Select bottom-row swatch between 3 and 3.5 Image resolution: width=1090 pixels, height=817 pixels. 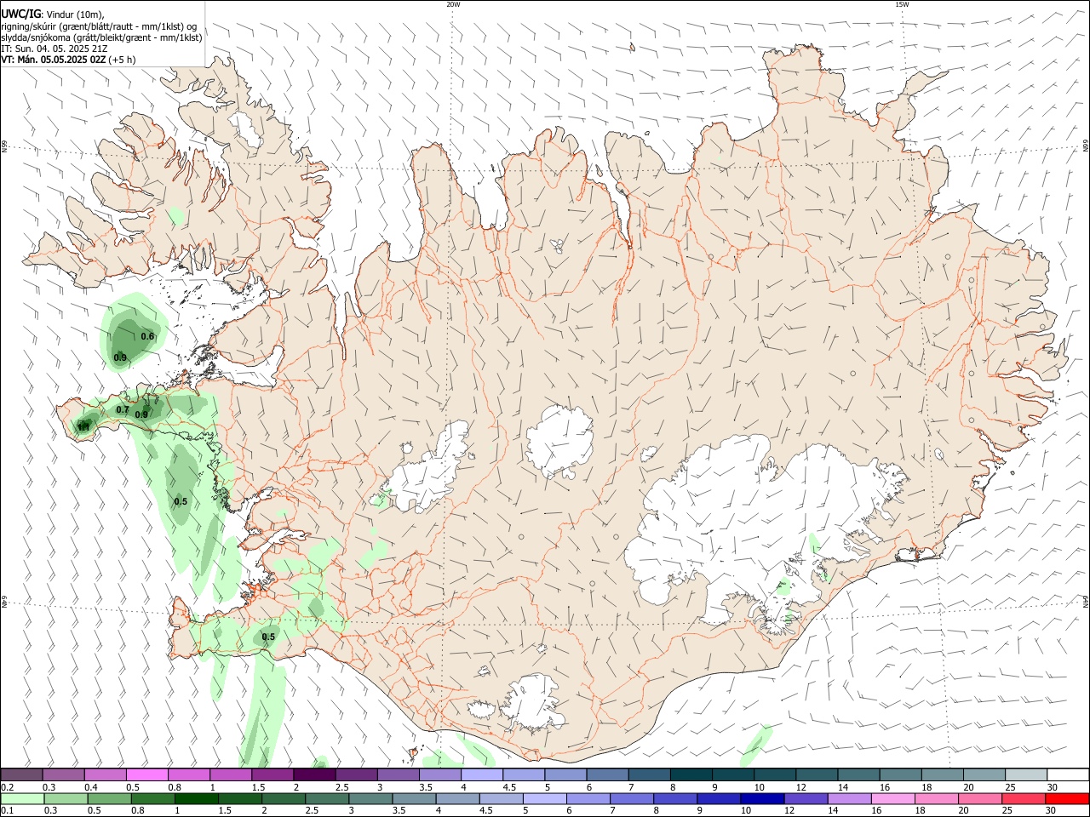coord(370,798)
